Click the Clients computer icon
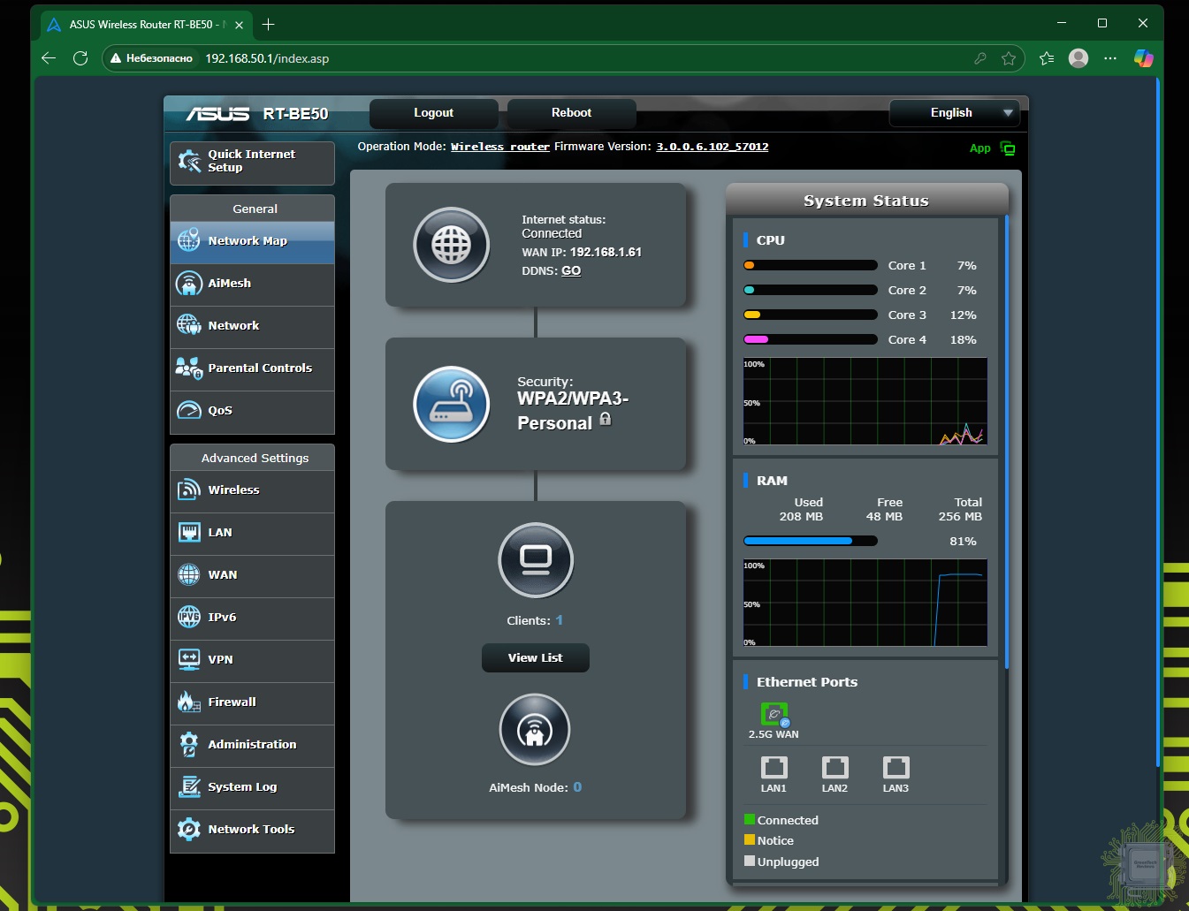The image size is (1189, 911). click(x=536, y=560)
